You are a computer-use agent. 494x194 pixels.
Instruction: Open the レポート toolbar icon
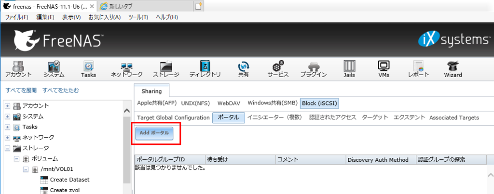click(418, 69)
